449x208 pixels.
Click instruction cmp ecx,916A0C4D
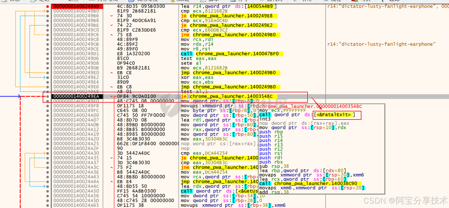pos(204,20)
